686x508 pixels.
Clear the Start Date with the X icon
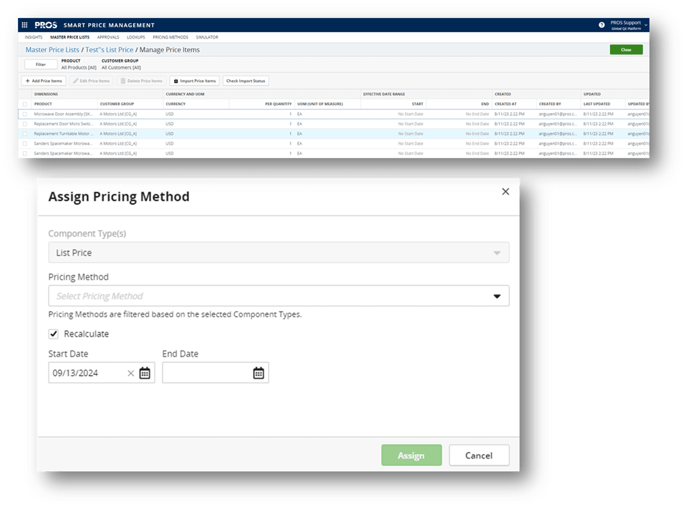click(131, 372)
